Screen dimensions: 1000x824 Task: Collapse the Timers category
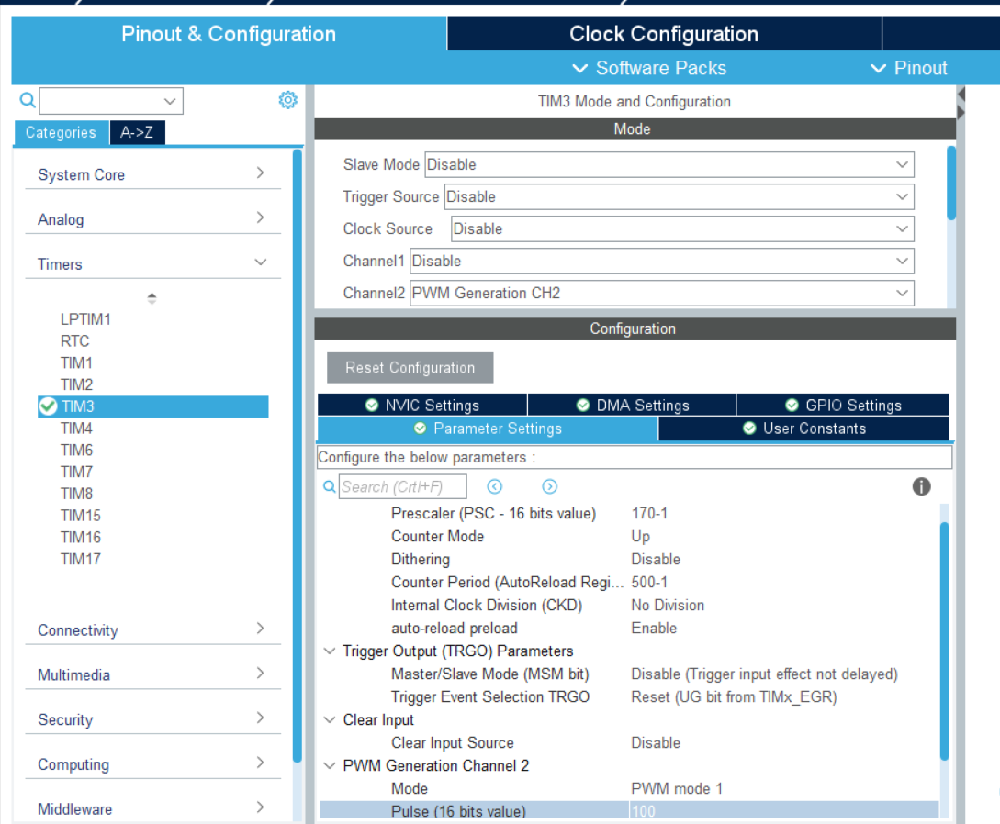(x=152, y=263)
